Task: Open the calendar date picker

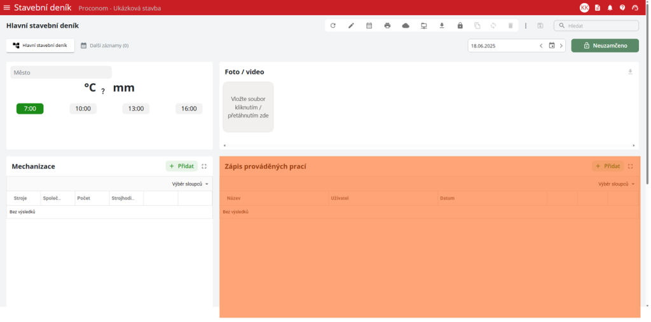Action: click(x=552, y=46)
